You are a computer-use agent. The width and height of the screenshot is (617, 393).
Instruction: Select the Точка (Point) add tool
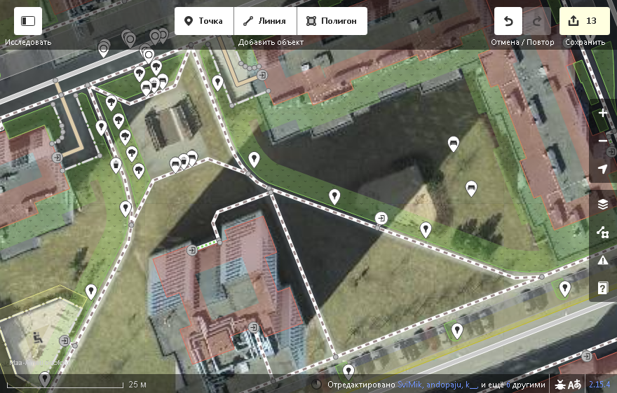(203, 21)
